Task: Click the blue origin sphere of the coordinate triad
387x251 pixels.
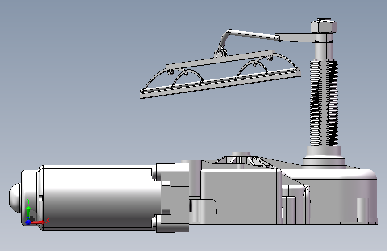Action: click(x=28, y=222)
